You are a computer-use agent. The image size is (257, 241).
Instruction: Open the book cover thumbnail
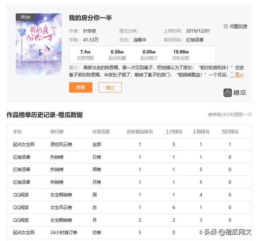click(39, 44)
